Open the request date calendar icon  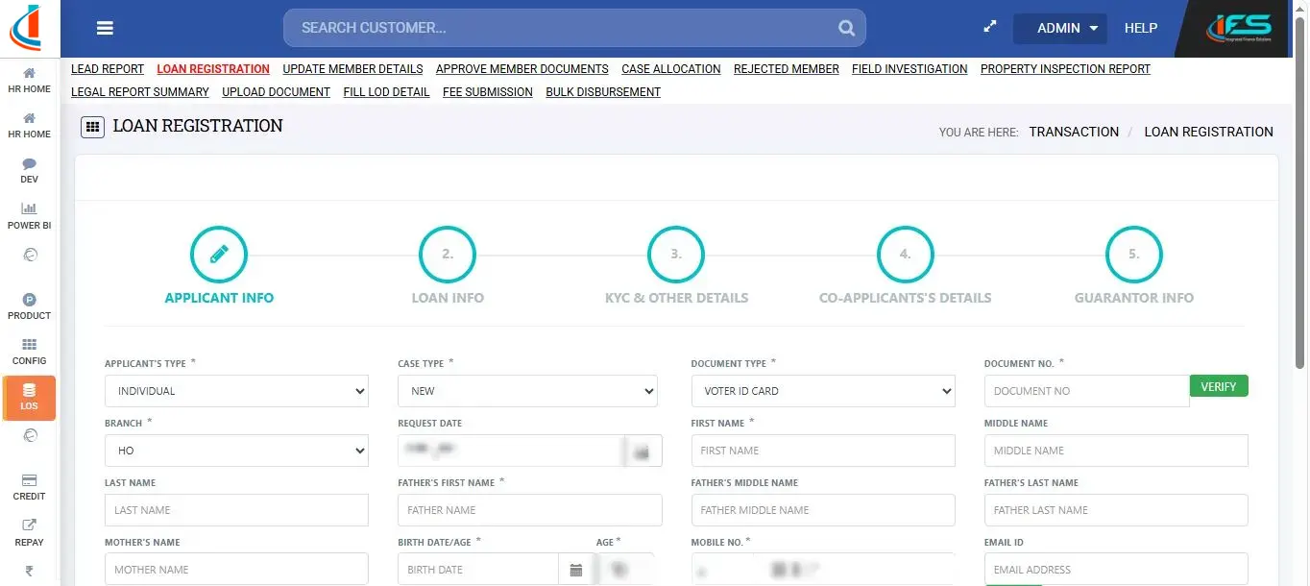point(643,451)
